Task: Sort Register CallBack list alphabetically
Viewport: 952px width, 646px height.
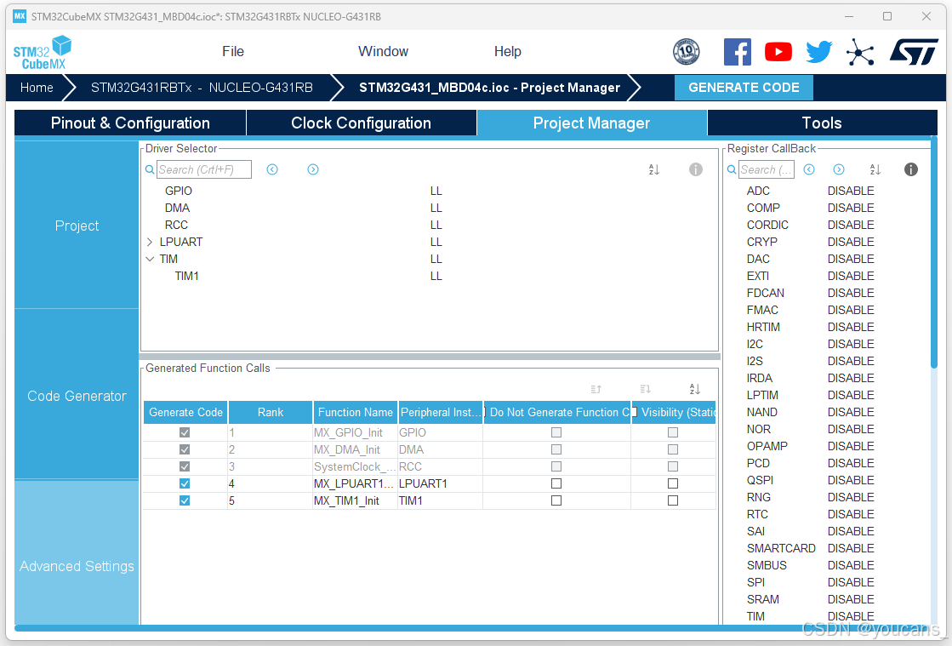Action: tap(875, 169)
